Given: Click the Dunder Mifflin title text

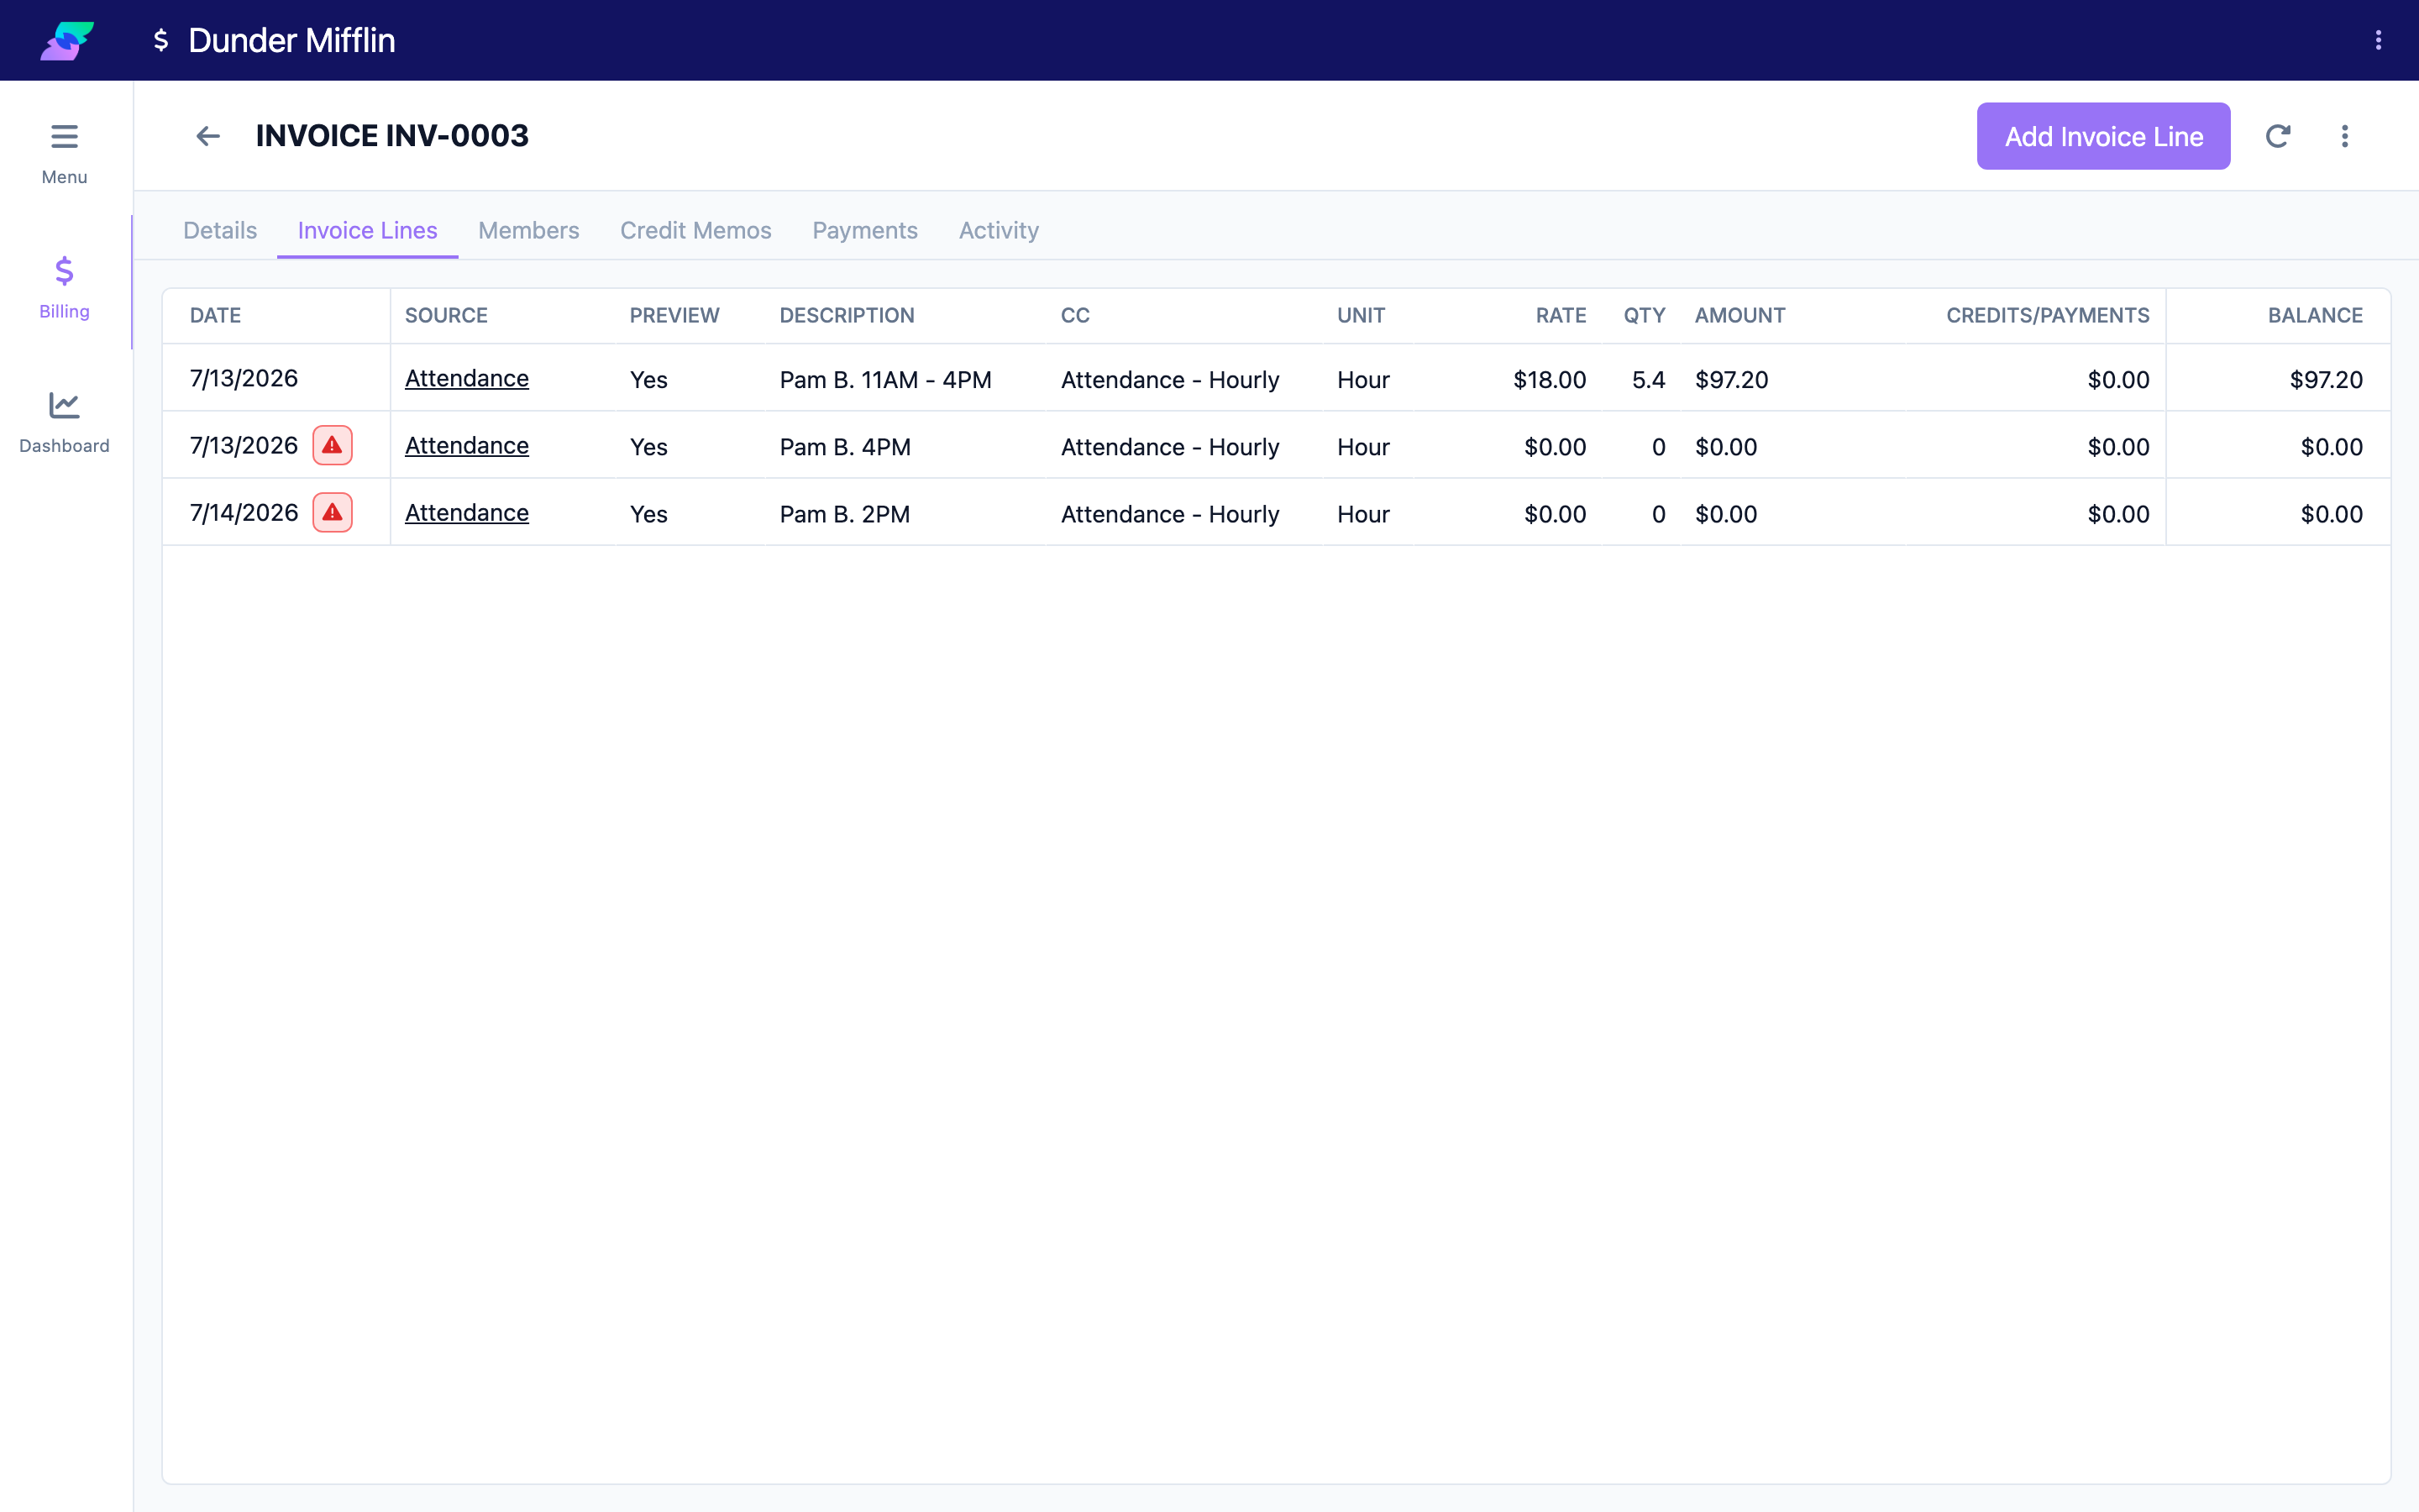Looking at the screenshot, I should (x=291, y=40).
